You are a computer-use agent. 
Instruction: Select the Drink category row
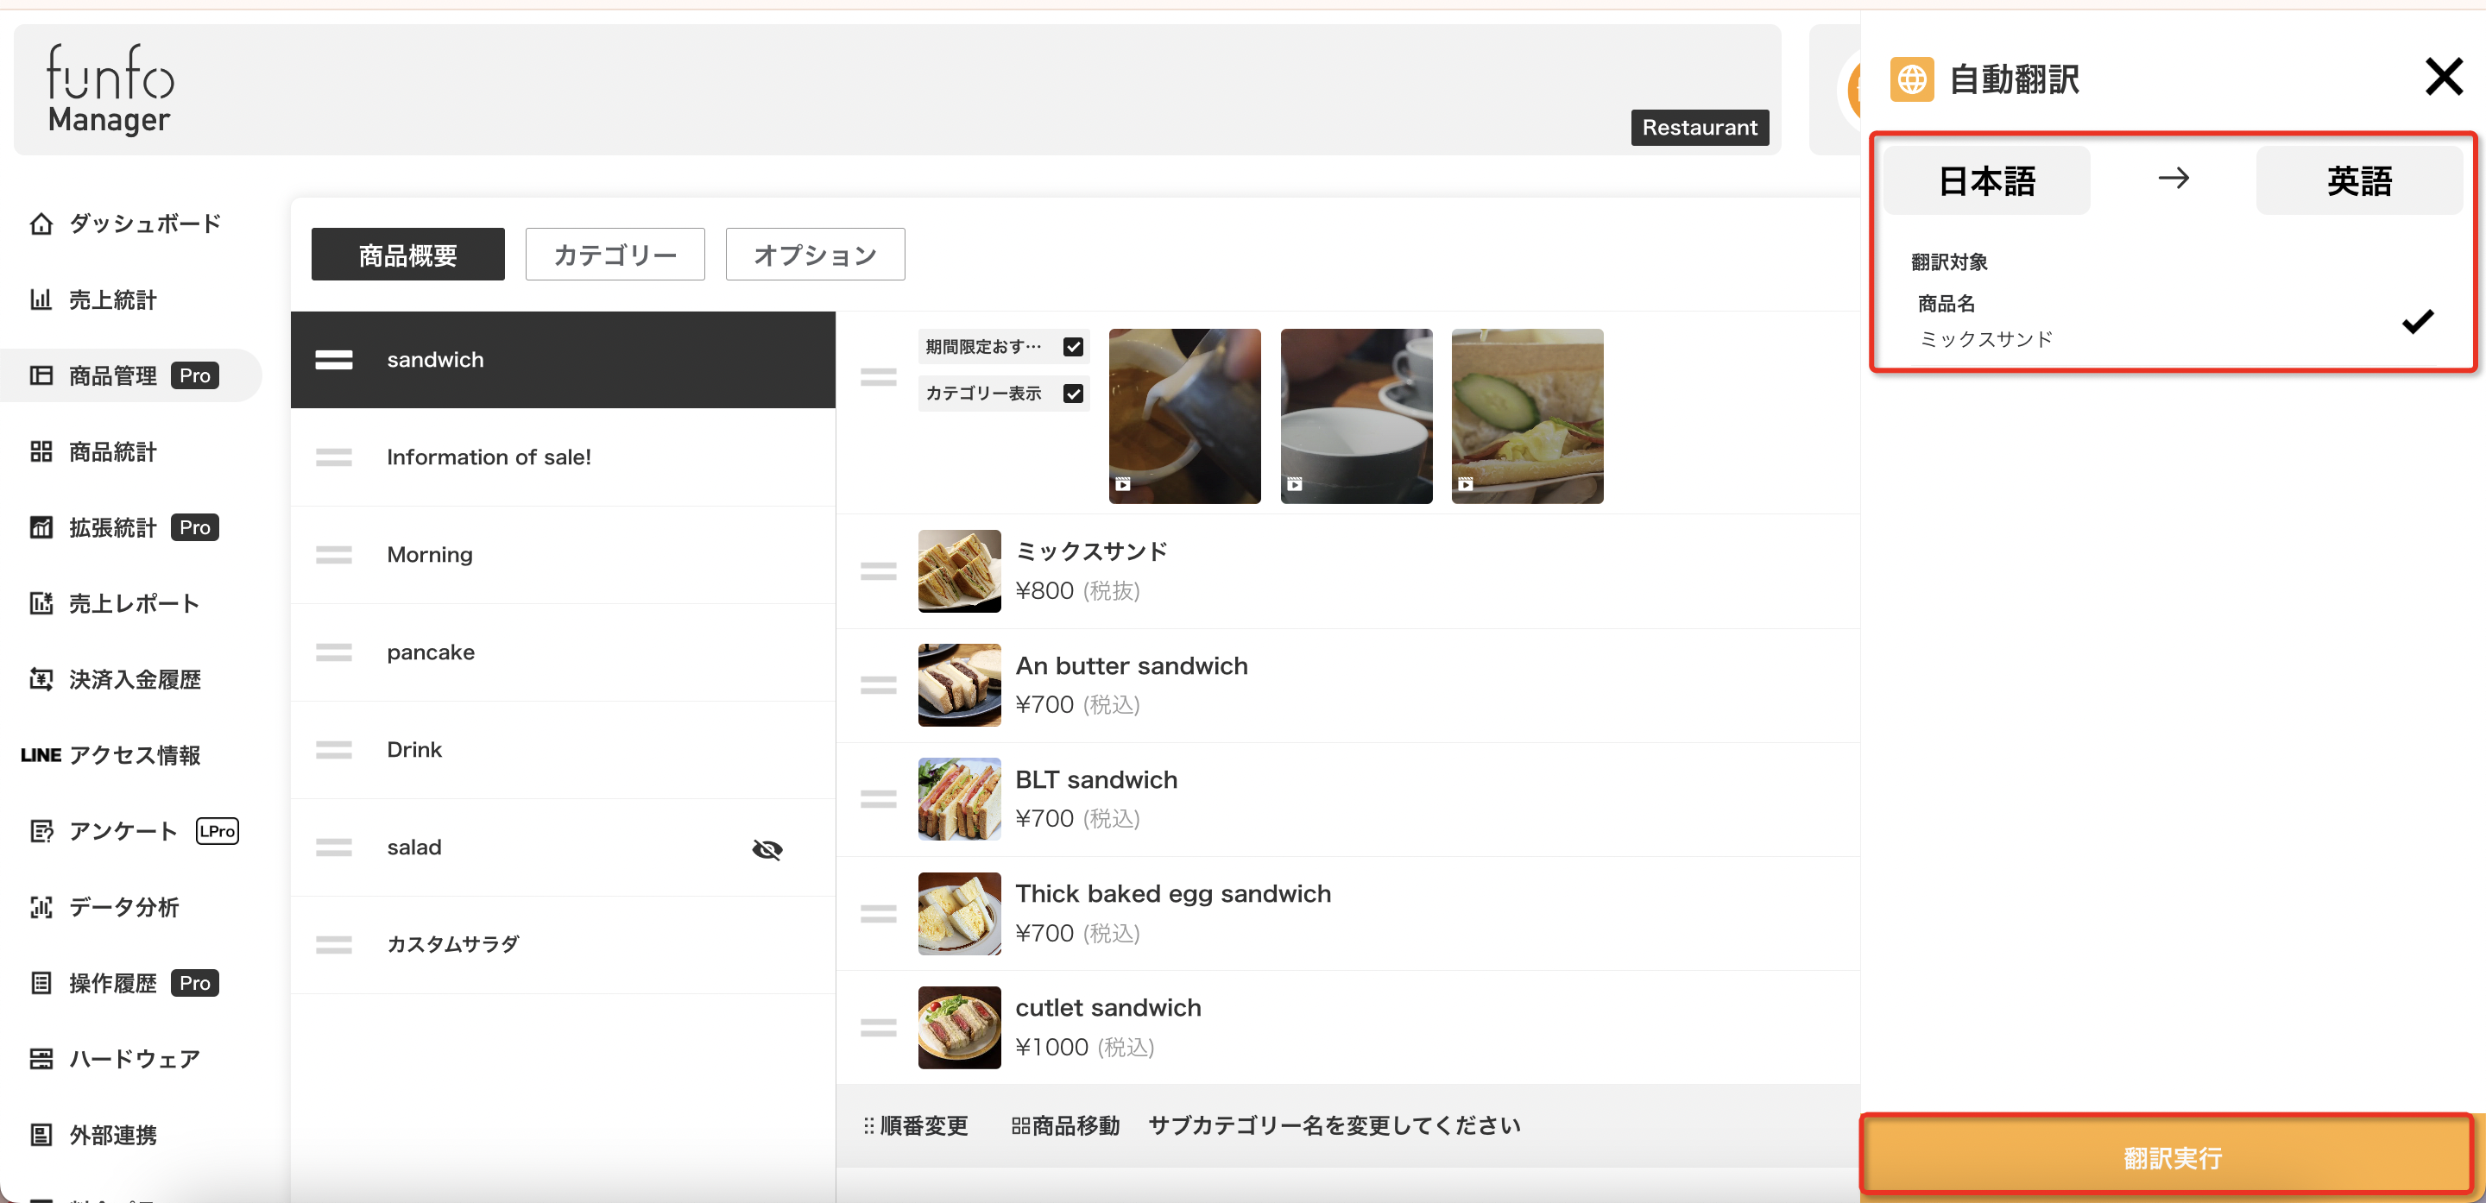[x=563, y=750]
